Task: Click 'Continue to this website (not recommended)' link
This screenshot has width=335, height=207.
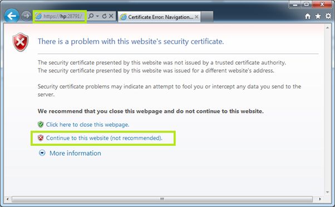Action: coord(104,138)
